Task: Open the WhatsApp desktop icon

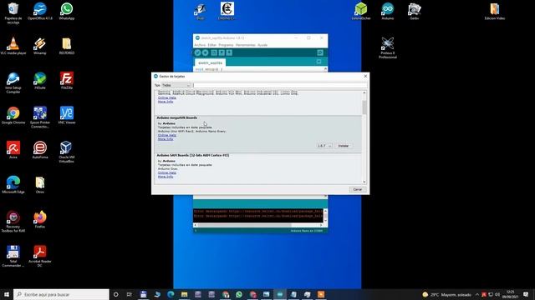Action: click(x=67, y=11)
